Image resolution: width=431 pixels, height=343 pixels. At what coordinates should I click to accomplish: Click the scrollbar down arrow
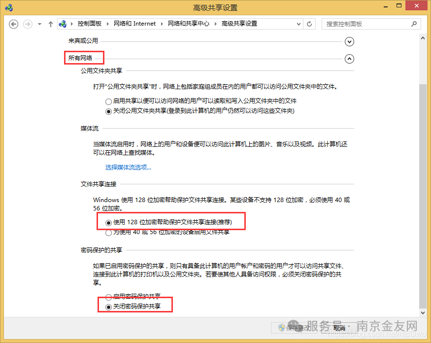pos(423,312)
